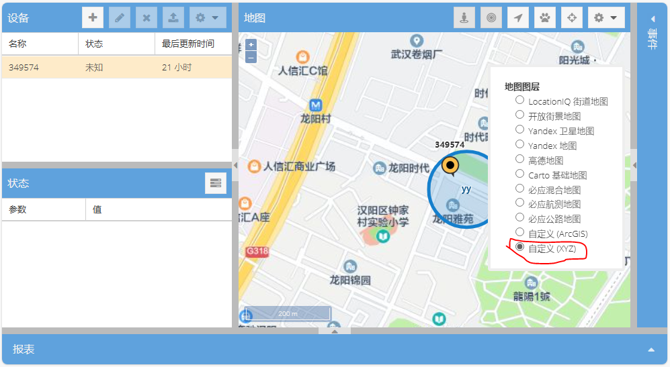Click the 参数 column header

[x=44, y=209]
